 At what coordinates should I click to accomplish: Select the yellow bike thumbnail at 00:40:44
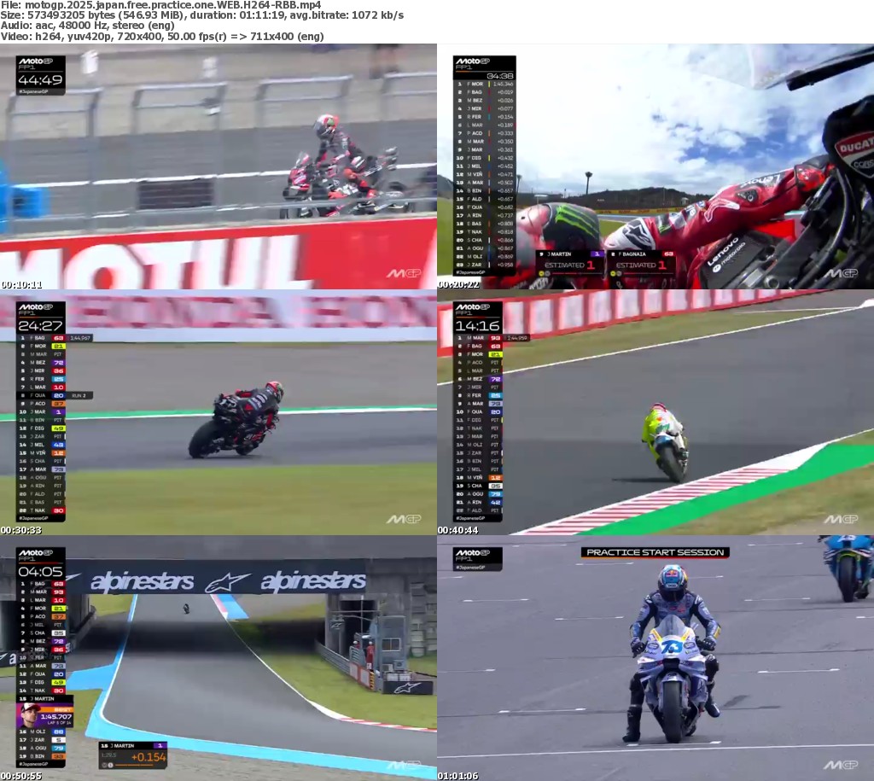tap(655, 413)
